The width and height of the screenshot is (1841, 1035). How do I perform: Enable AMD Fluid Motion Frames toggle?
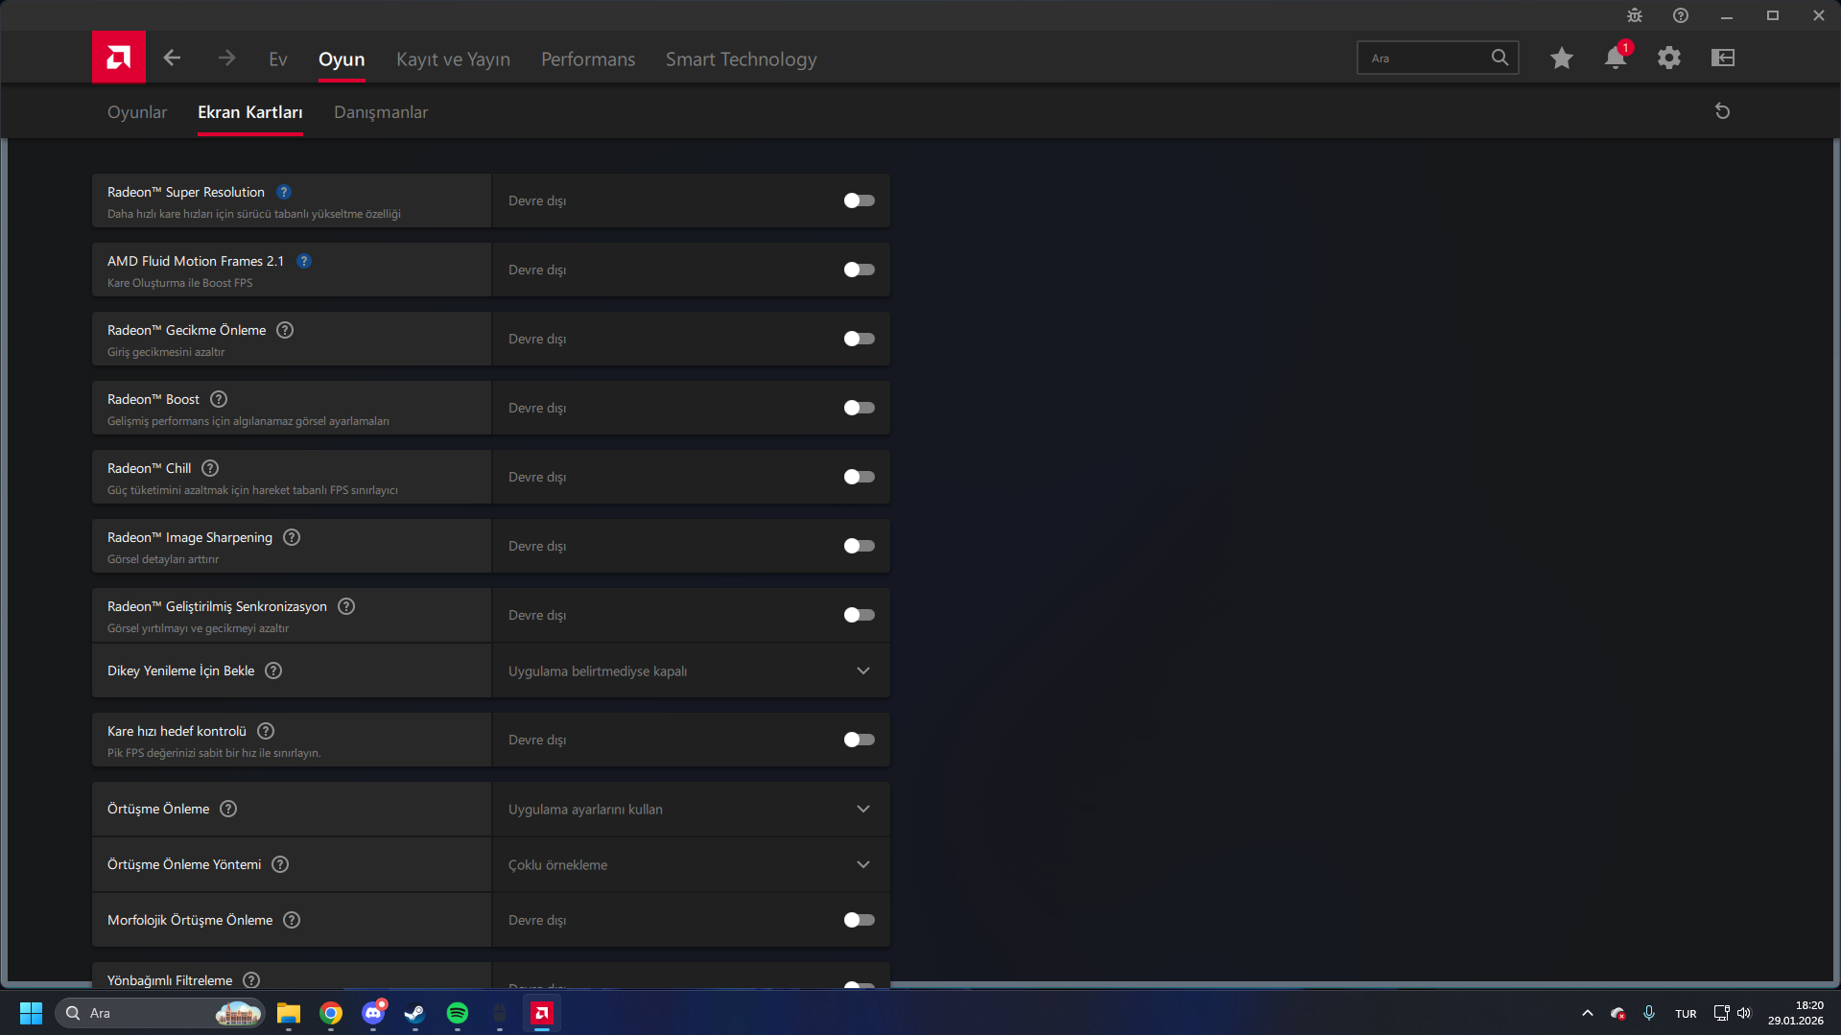pyautogui.click(x=859, y=270)
